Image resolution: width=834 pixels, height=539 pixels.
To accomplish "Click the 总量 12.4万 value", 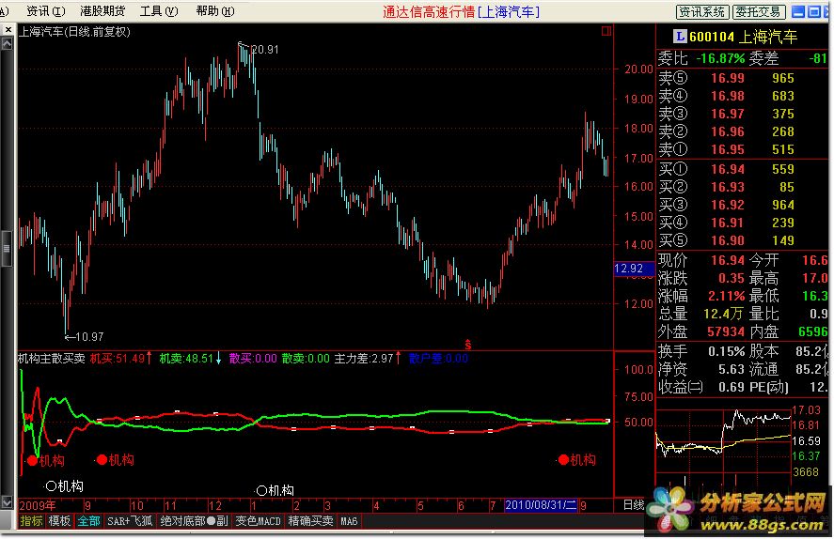I will pos(723,314).
